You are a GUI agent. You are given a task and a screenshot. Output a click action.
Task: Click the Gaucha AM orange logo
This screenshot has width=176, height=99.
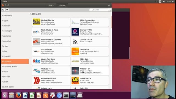click(75, 51)
